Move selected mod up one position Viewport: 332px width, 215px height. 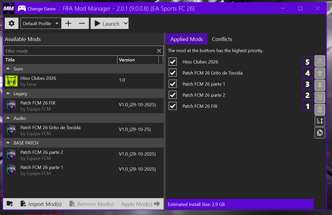coord(320,73)
